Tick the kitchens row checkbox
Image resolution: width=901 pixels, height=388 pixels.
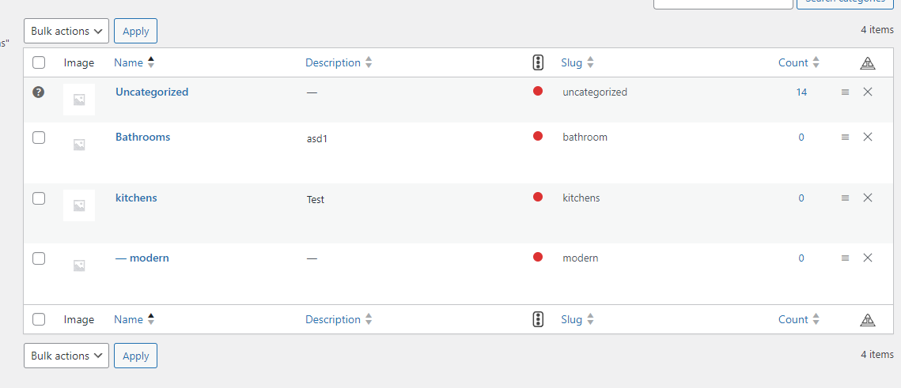[39, 198]
